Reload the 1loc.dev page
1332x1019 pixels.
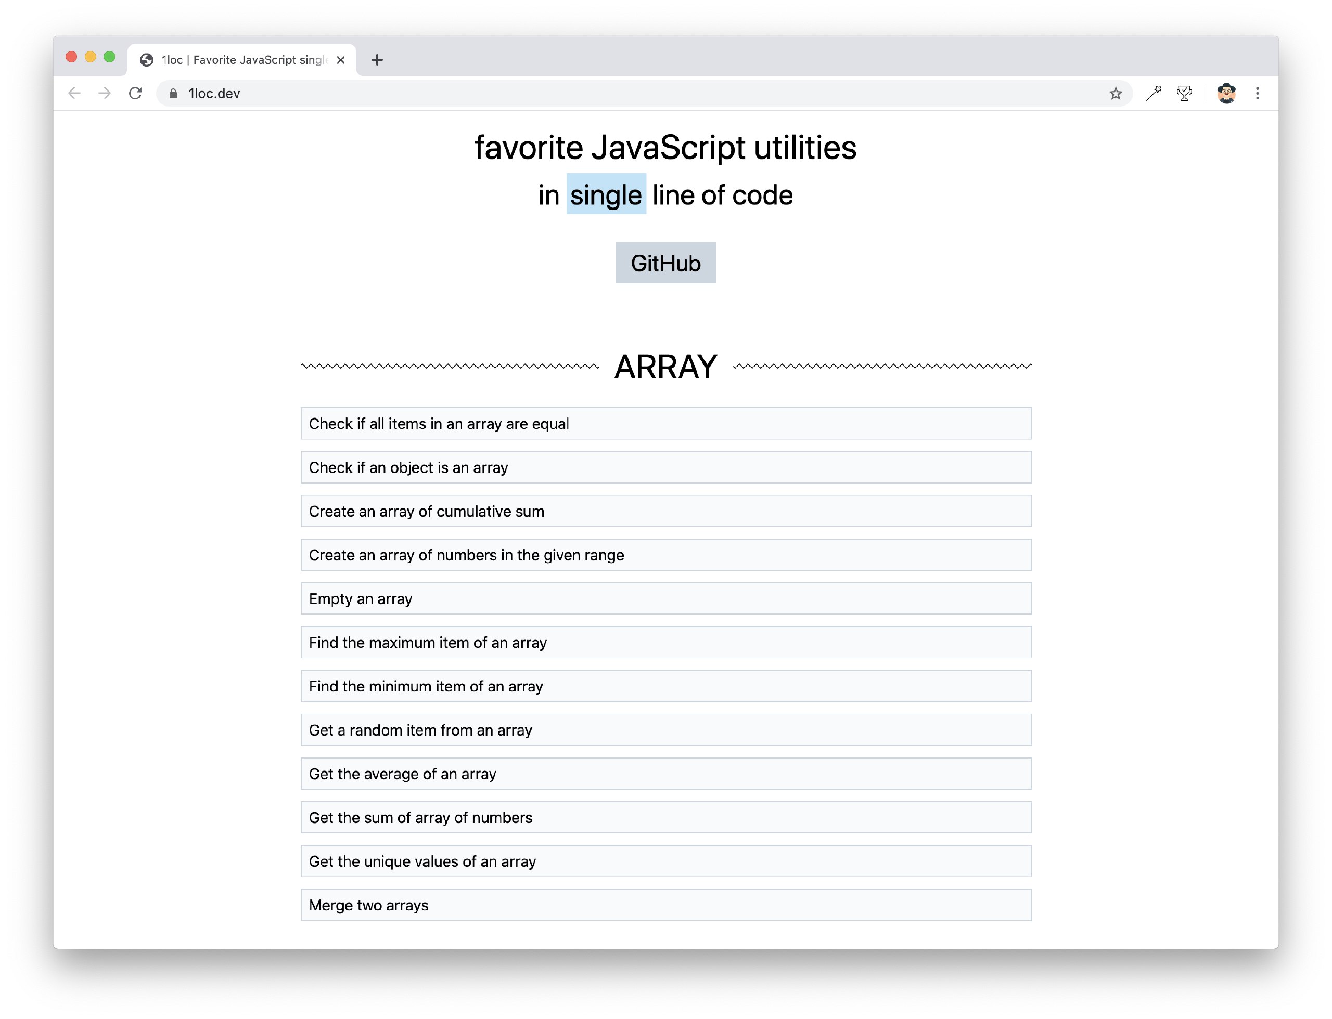(x=135, y=94)
